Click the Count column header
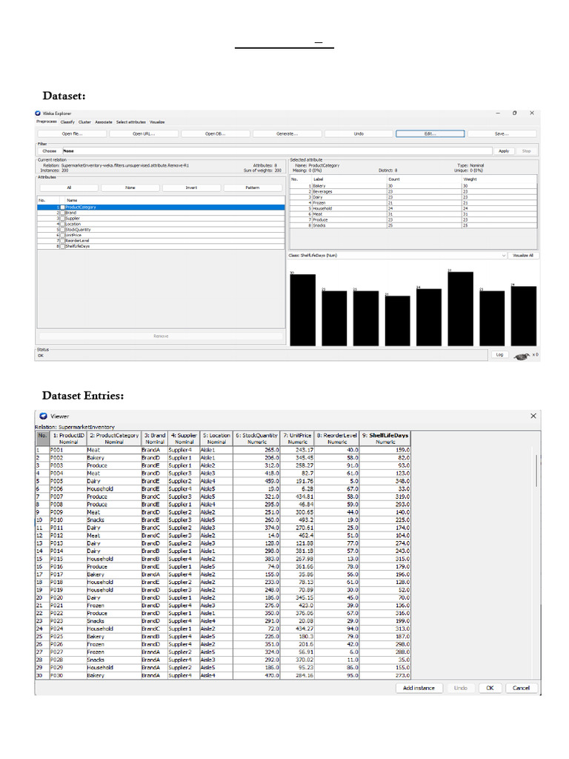The width and height of the screenshot is (569, 759). (x=425, y=179)
